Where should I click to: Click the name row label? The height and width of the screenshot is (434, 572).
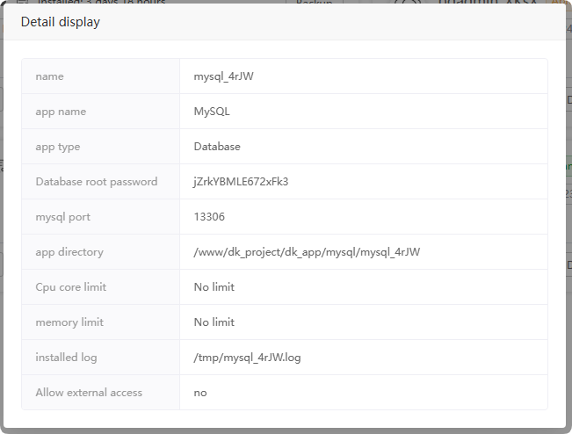tap(49, 76)
